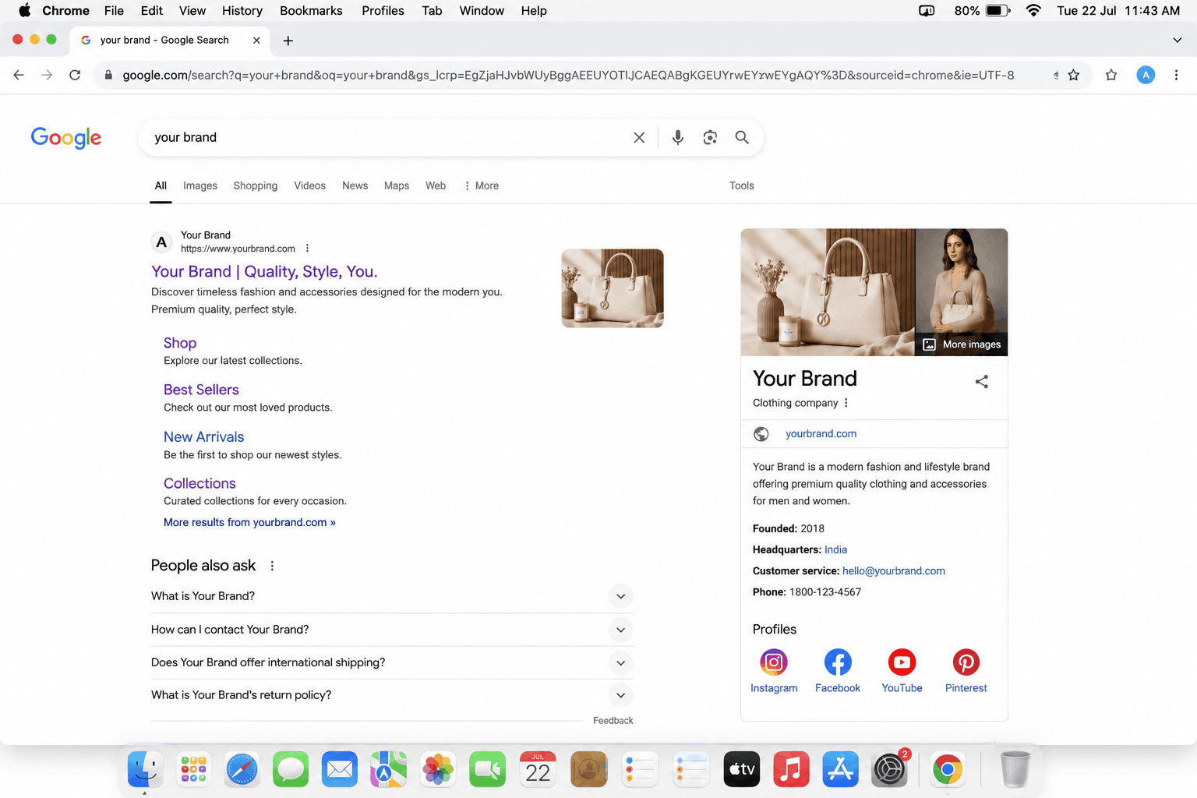Open options beside People also ask
1197x798 pixels.
272,566
